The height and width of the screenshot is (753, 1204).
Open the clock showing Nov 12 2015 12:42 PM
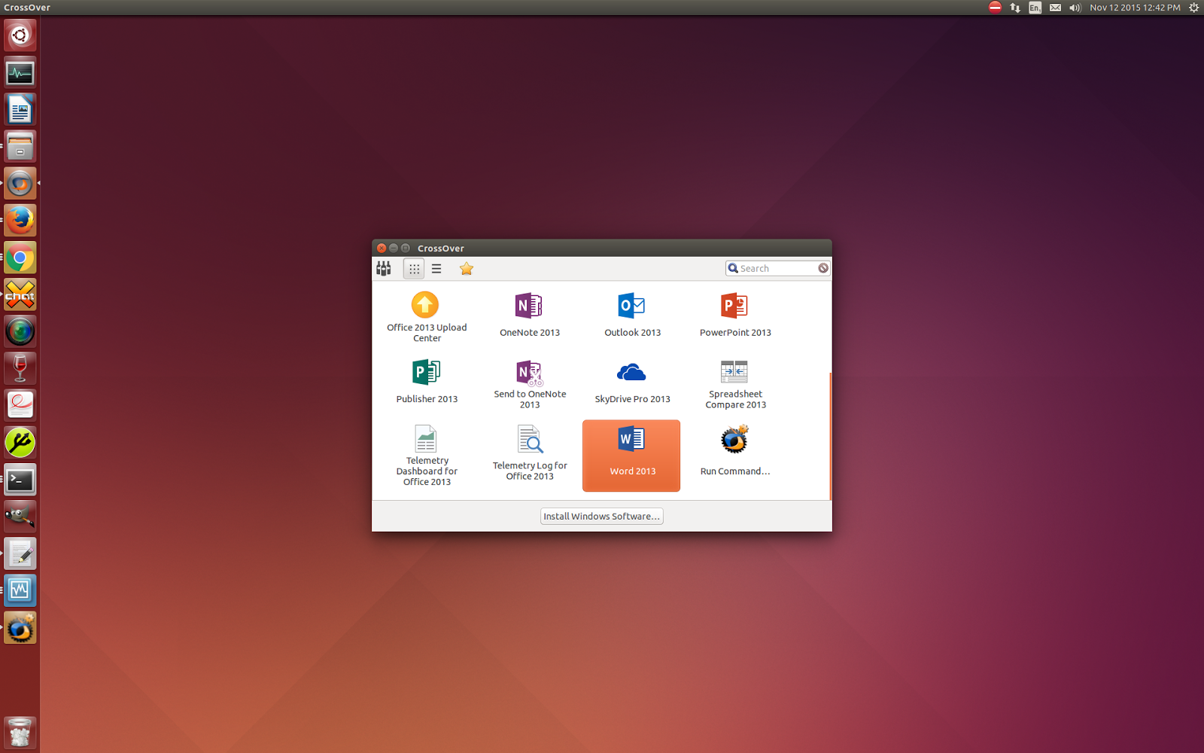click(1135, 8)
